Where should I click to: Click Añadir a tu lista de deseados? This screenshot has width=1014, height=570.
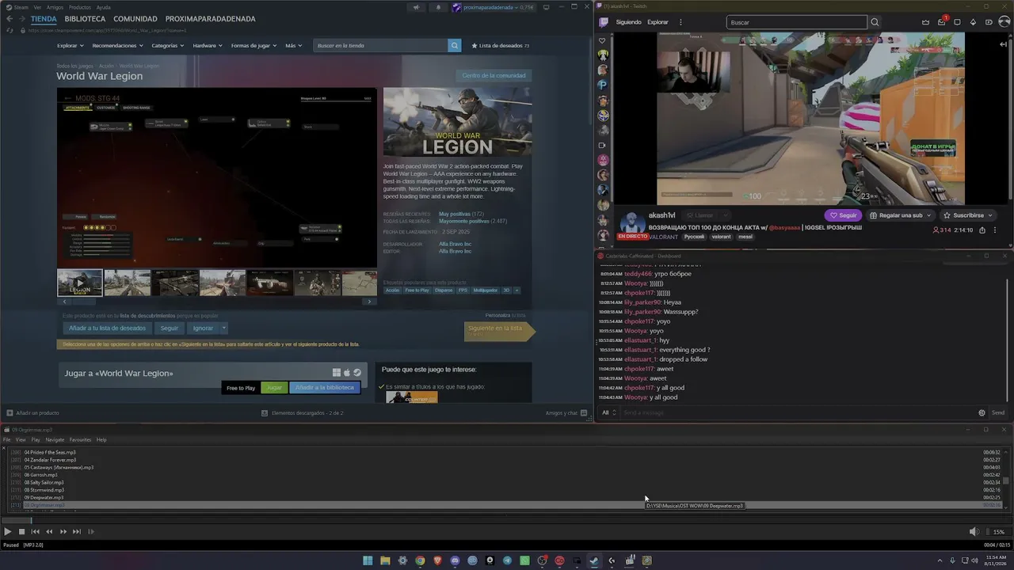tap(107, 328)
